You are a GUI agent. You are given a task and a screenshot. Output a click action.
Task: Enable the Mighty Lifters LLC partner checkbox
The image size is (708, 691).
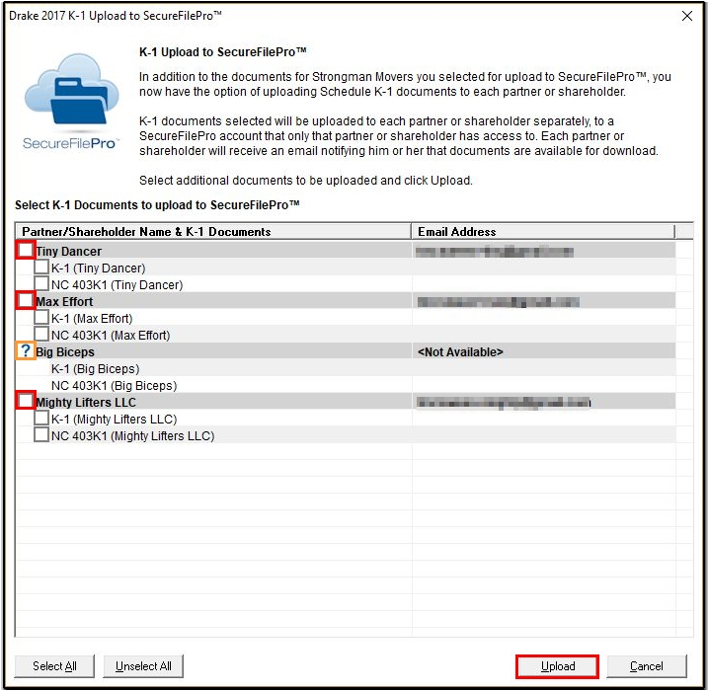click(x=26, y=402)
